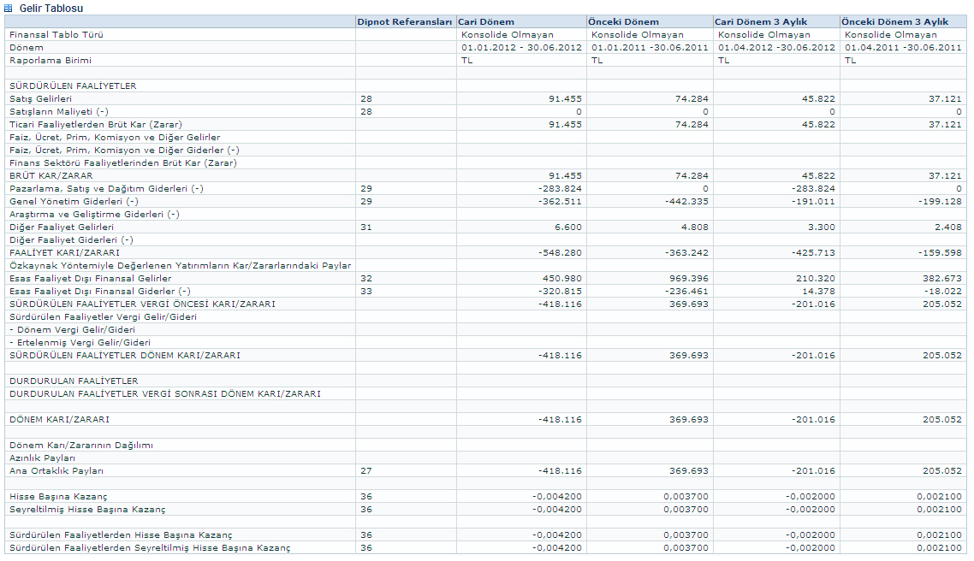This screenshot has height=561, width=974.
Task: Select the Dipnot Referansları column header
Action: 404,21
